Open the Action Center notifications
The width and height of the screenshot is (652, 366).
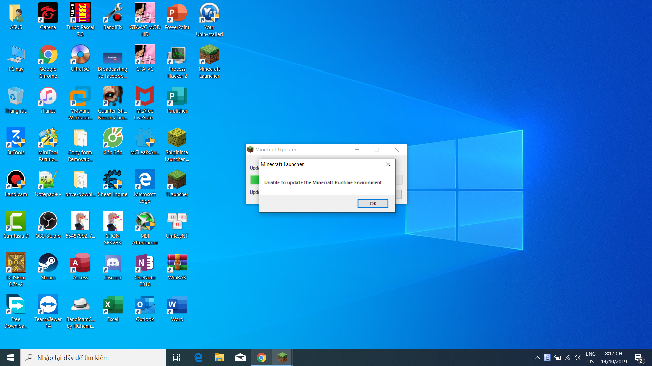pos(638,358)
